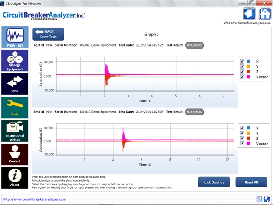The width and height of the screenshot is (273, 205).
Task: Click top graph's DS-840 Demo Equipment serial
Action: (x=98, y=45)
